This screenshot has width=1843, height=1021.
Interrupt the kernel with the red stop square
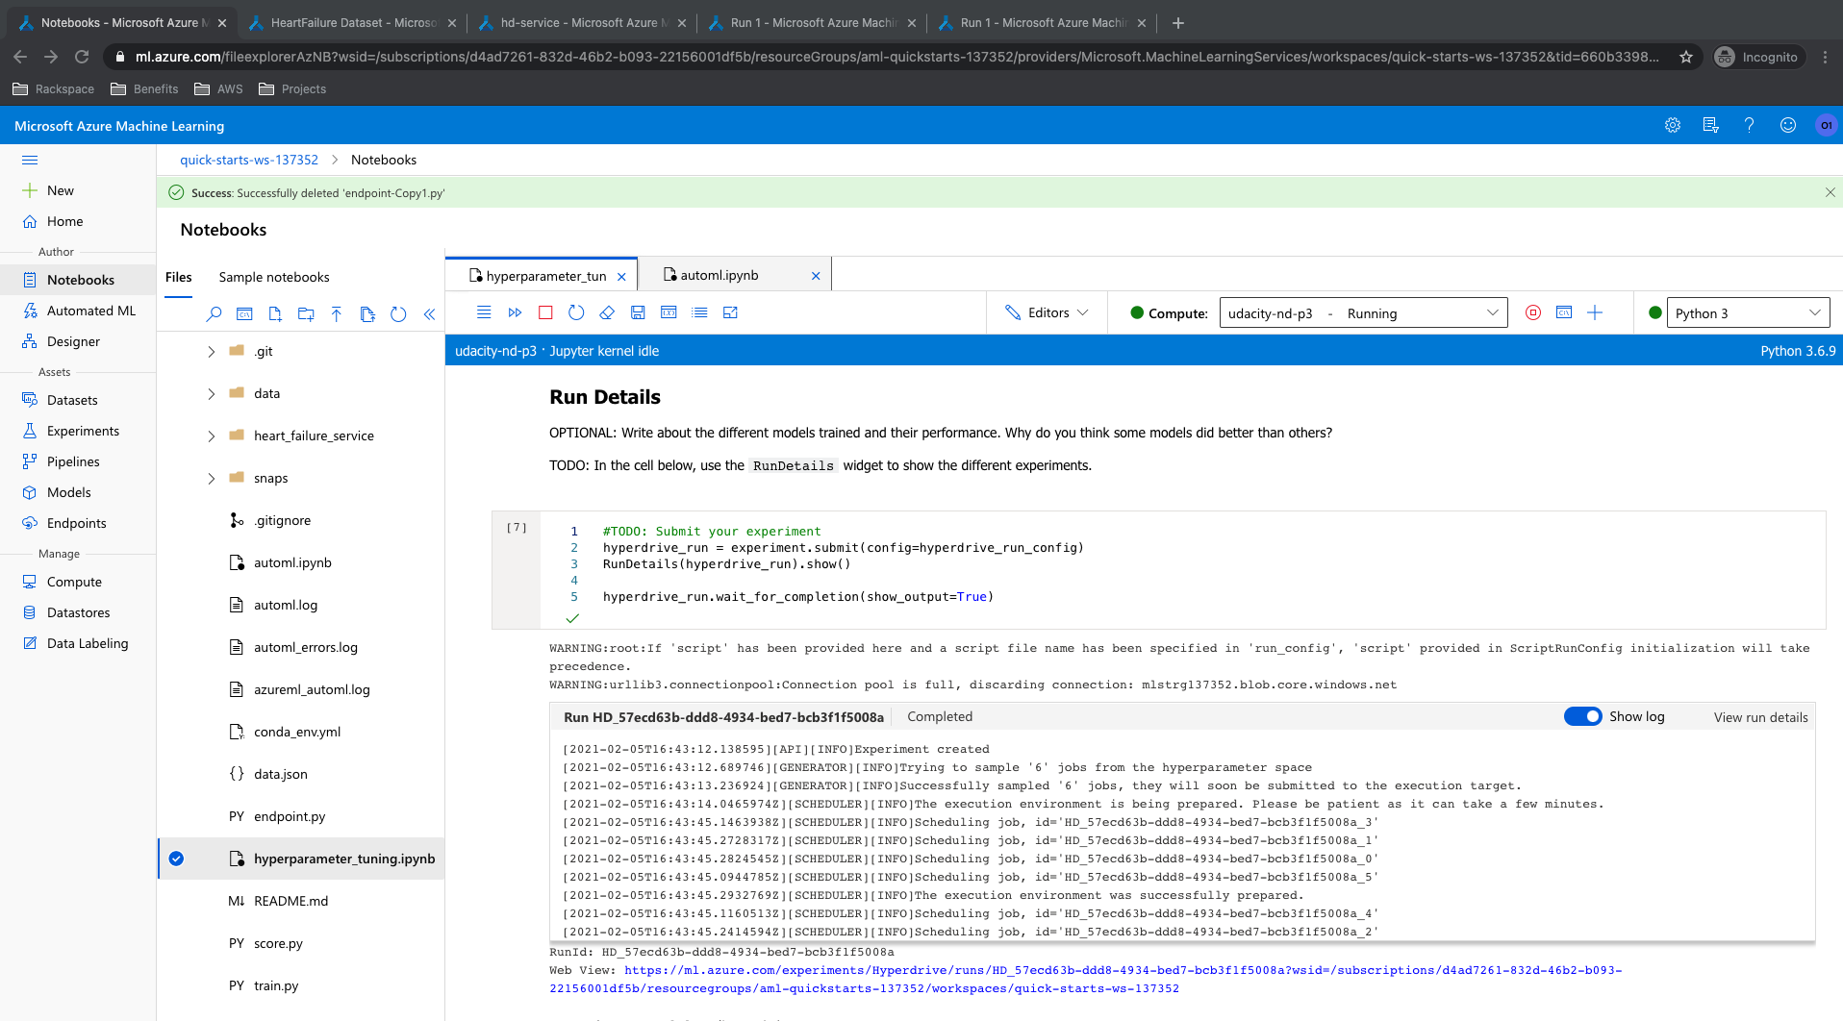pos(545,312)
